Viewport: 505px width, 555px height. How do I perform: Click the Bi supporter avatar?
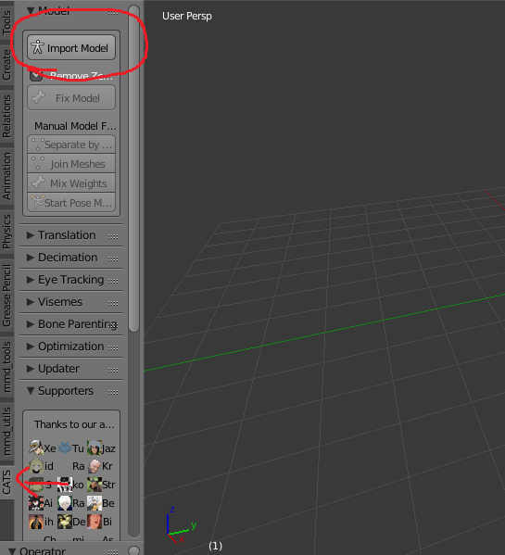[x=95, y=522]
